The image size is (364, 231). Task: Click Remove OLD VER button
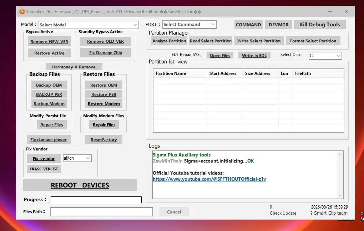pos(105,41)
